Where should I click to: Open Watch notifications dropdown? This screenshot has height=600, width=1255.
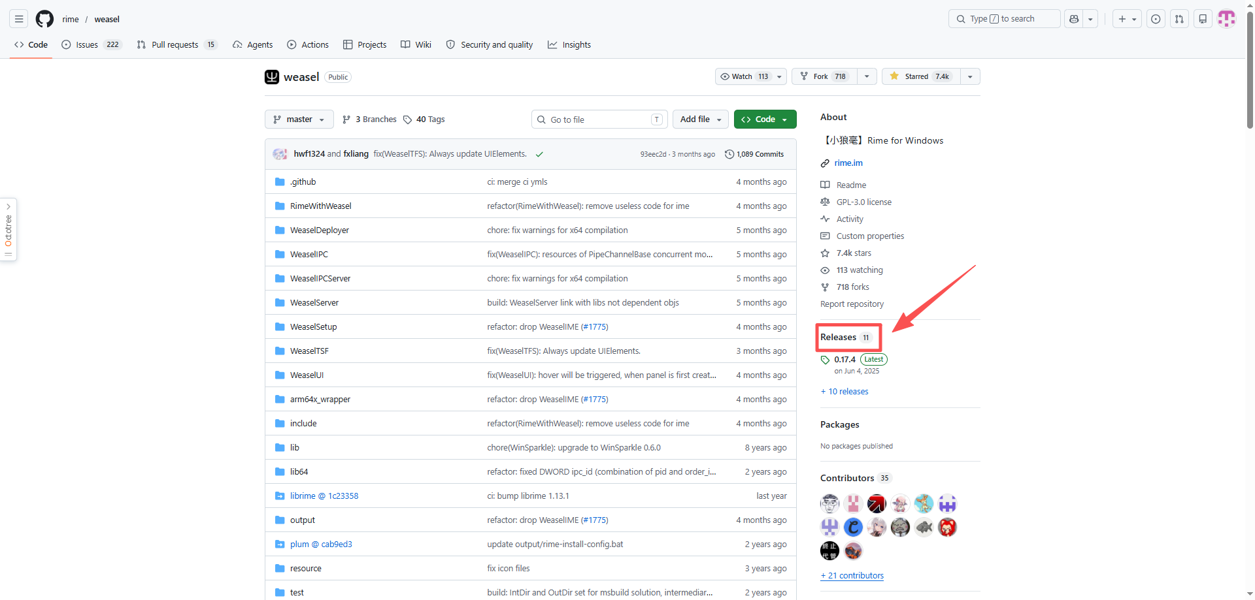point(751,76)
